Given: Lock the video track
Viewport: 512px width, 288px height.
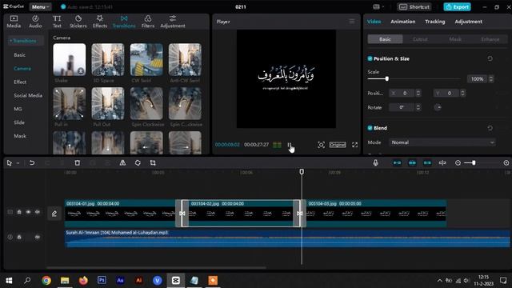Looking at the screenshot, I should [x=19, y=212].
